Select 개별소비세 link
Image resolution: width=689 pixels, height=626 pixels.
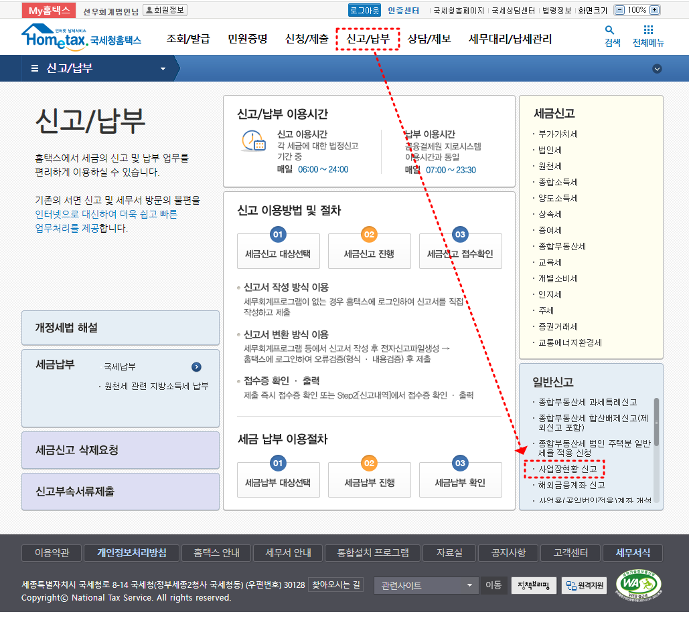tap(558, 278)
